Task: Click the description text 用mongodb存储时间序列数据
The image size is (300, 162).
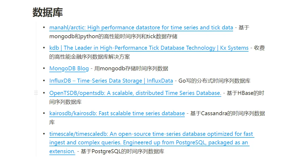Action: [131, 68]
